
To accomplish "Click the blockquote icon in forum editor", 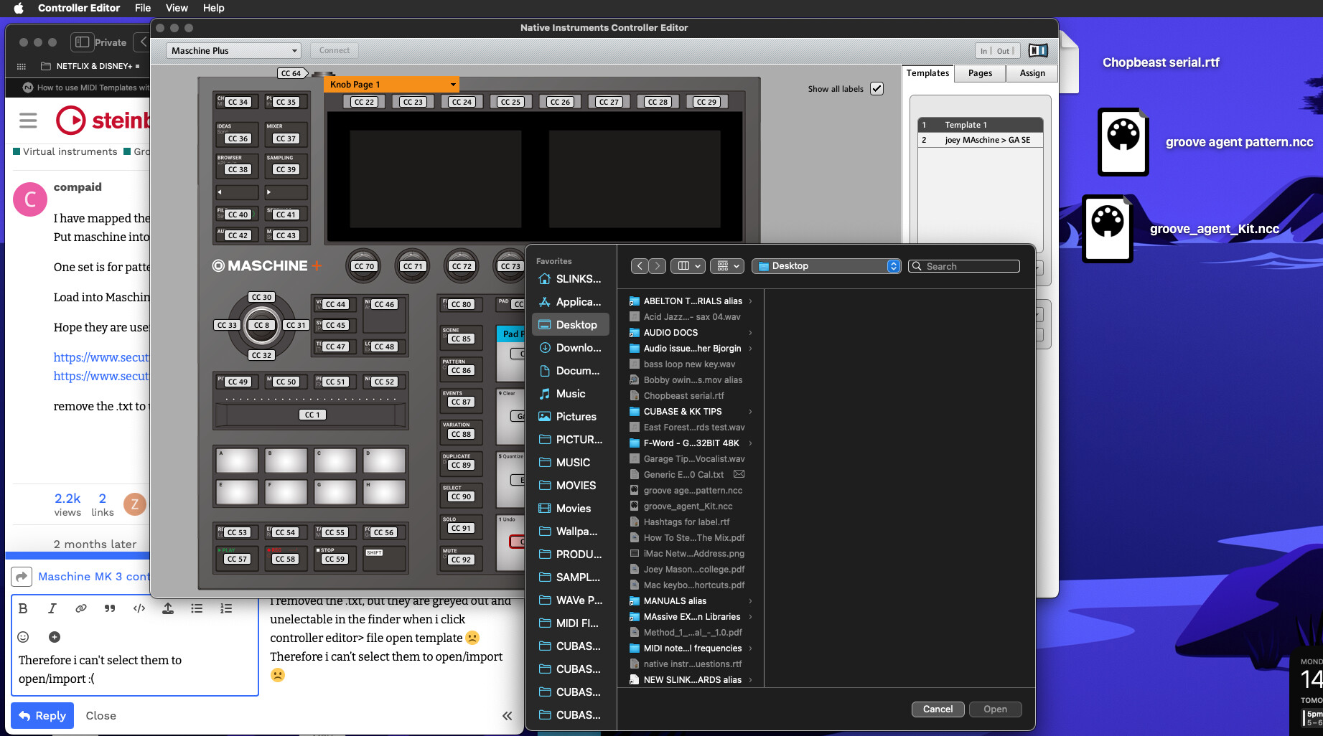I will coord(110,608).
